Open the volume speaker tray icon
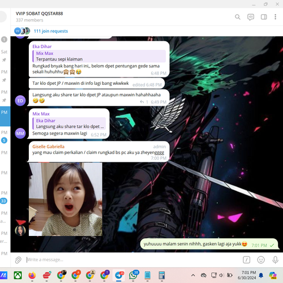This screenshot has height=283, width=283. (221, 275)
